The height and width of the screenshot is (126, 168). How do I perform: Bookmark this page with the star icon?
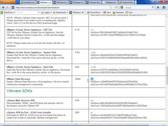[111, 7]
